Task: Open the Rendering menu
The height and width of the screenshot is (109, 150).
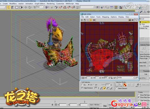Action: click(x=51, y=4)
